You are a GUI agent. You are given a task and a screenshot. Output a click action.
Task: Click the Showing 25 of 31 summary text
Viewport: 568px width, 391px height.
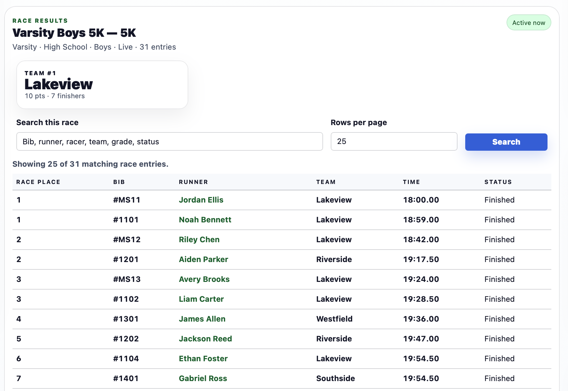point(90,164)
